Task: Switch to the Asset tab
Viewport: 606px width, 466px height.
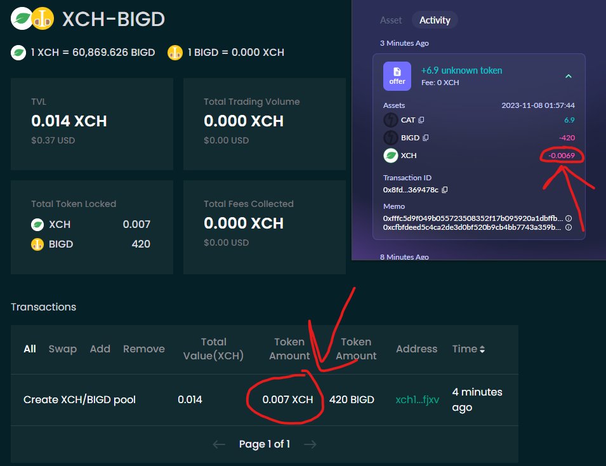Action: [391, 20]
